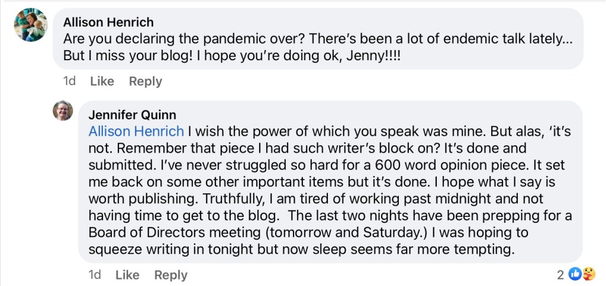Reply to Allison Henrich's comment
Viewport: 606px width, 286px height.
146,82
